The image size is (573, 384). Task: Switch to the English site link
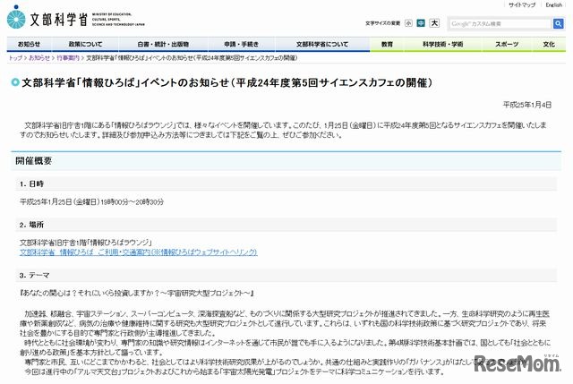click(553, 5)
